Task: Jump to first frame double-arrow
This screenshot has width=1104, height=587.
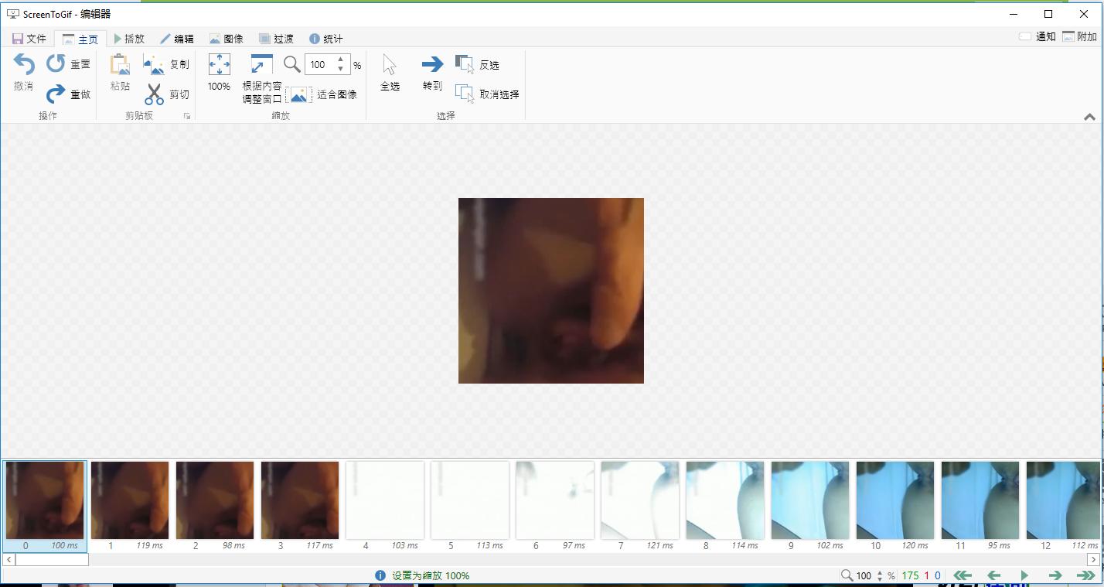Action: click(963, 575)
